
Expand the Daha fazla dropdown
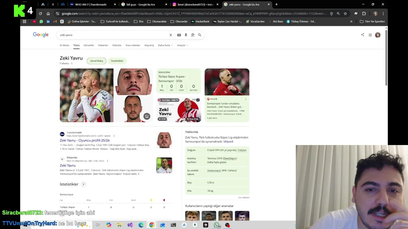165,45
